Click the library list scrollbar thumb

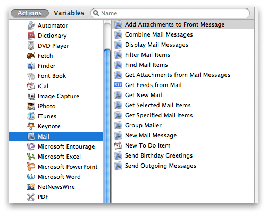[107, 126]
